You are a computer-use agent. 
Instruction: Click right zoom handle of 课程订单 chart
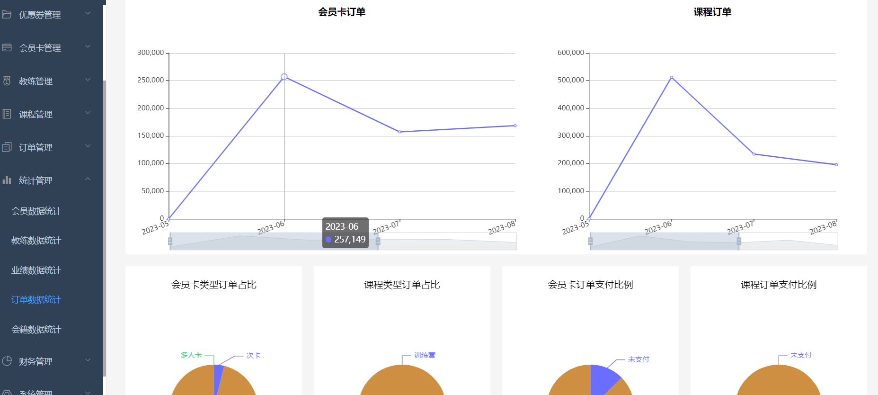point(739,242)
